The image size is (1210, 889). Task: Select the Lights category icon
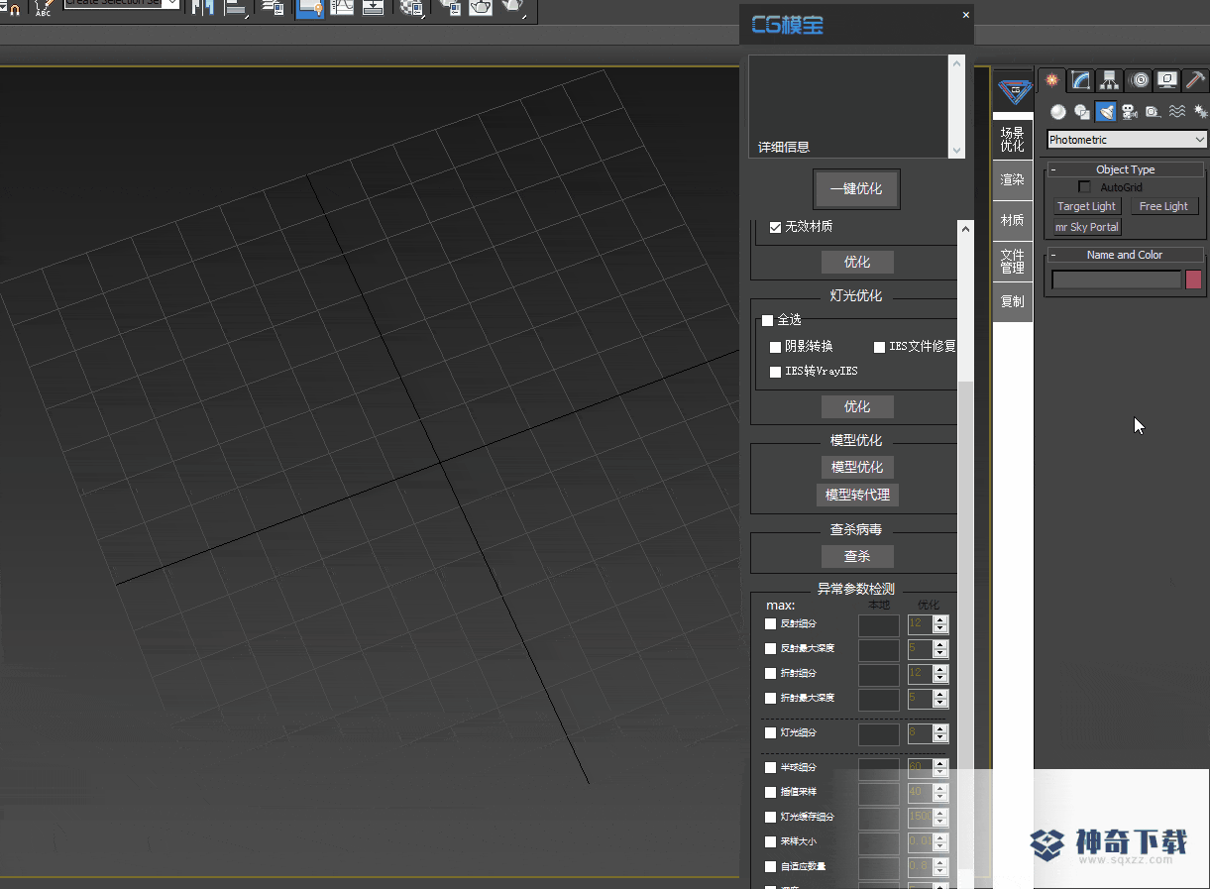[x=1106, y=112]
